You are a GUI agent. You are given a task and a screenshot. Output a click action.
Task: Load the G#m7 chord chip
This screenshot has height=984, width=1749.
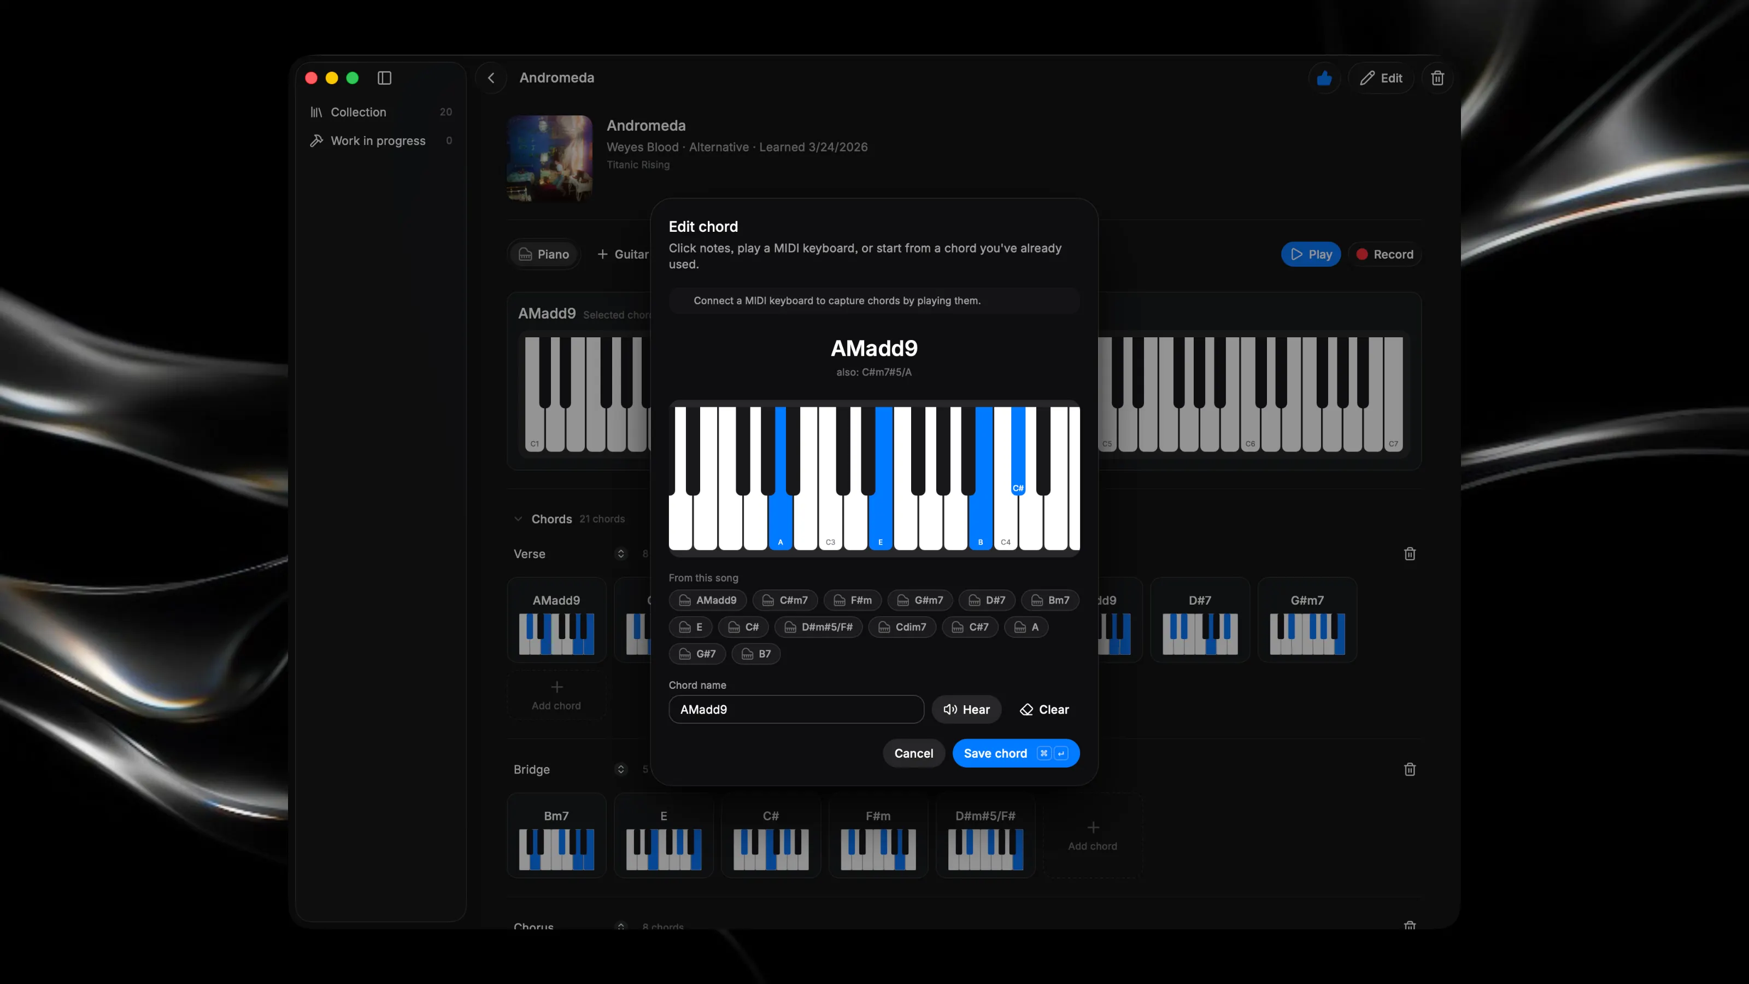click(920, 600)
